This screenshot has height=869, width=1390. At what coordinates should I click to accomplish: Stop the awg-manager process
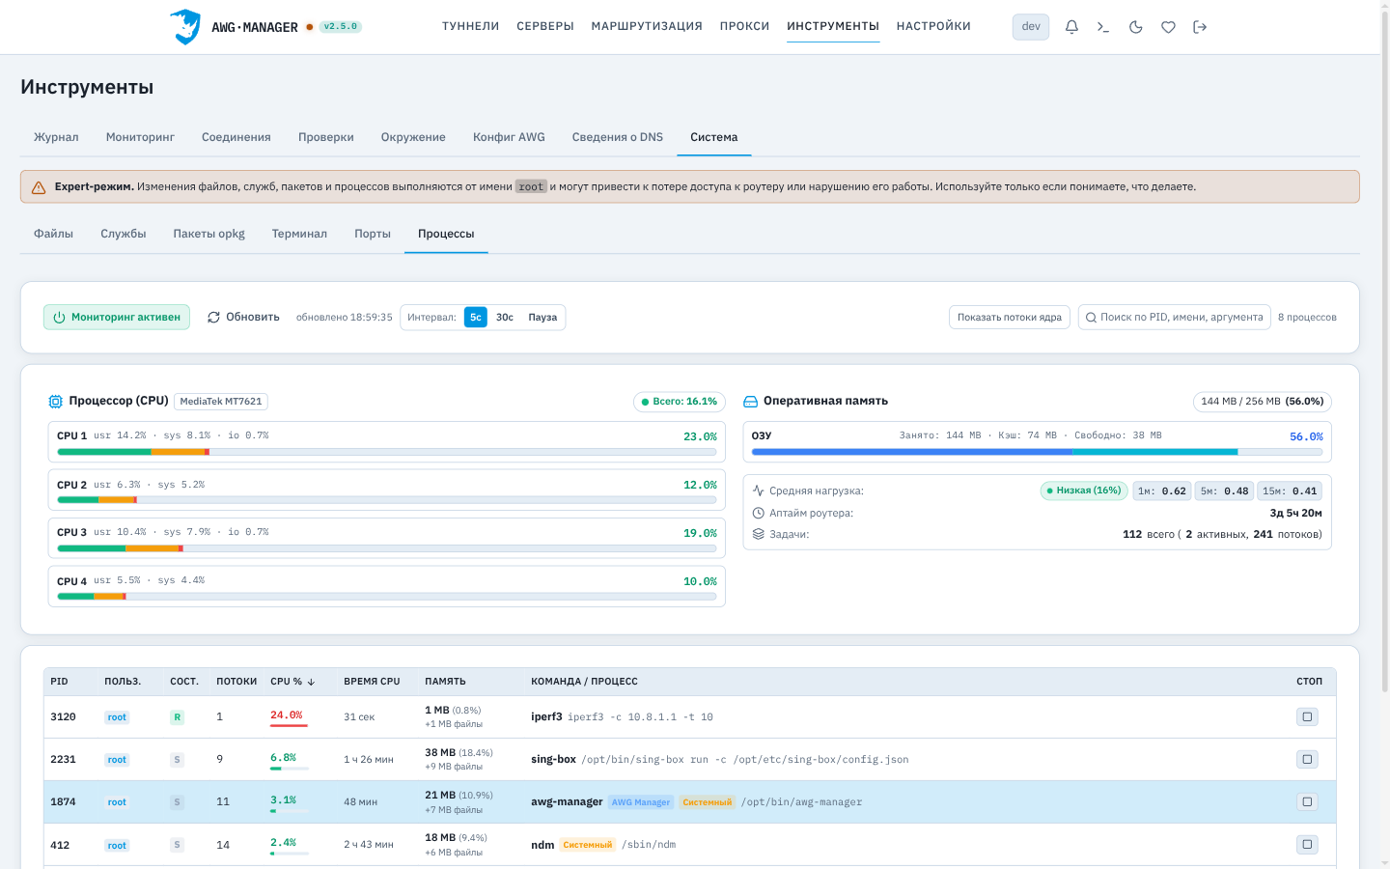pyautogui.click(x=1307, y=801)
